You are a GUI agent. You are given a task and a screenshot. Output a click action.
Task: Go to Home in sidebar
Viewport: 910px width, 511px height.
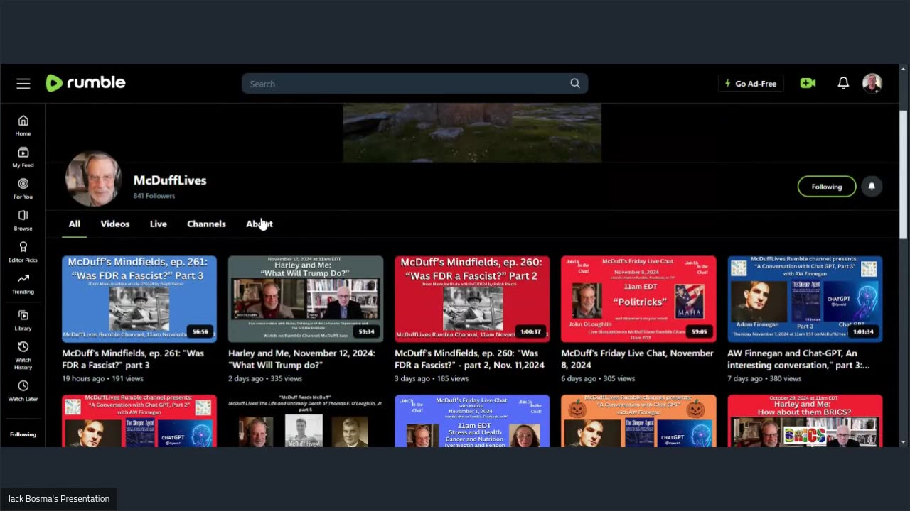pos(23,126)
